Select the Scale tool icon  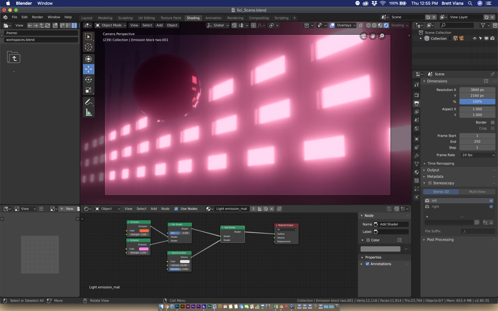tap(88, 90)
